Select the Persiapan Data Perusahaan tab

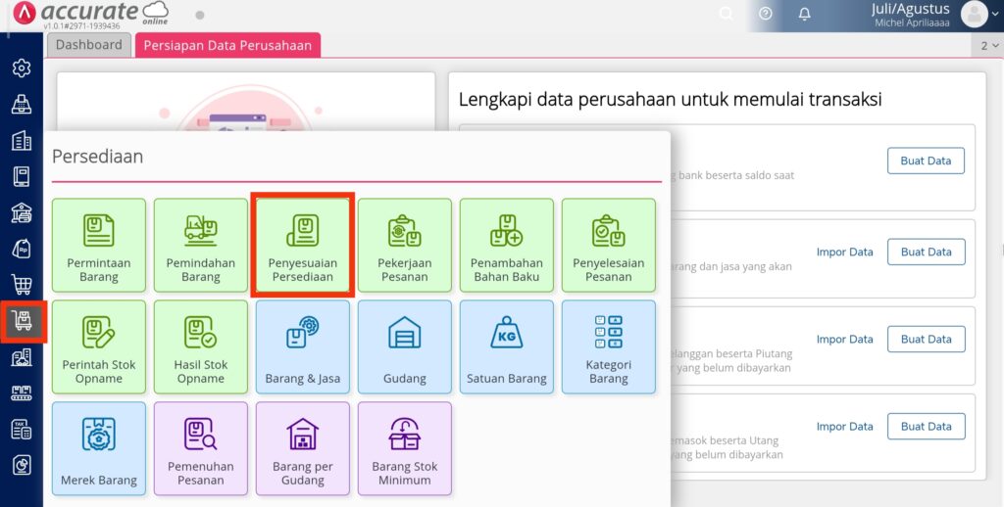pos(227,45)
